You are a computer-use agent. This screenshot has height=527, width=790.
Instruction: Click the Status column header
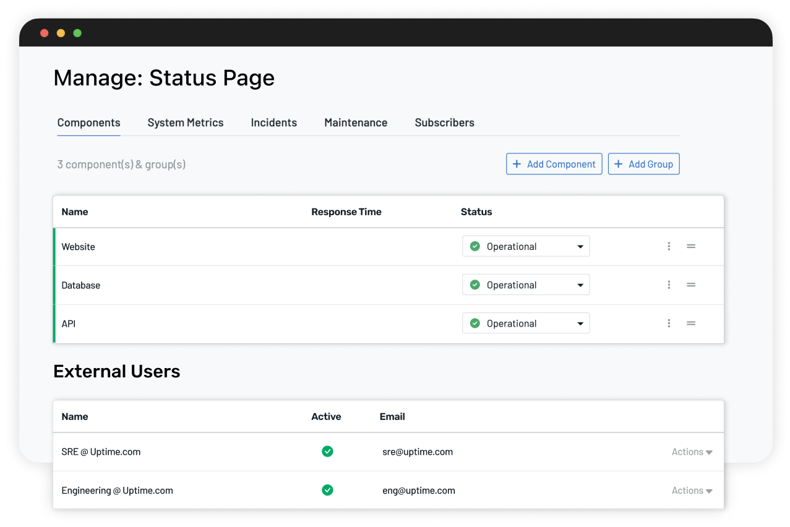tap(476, 212)
